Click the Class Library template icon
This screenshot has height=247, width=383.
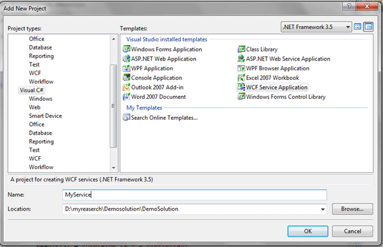point(241,49)
